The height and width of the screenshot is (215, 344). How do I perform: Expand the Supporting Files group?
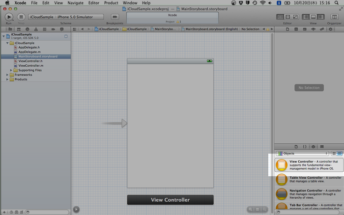pyautogui.click(x=11, y=70)
